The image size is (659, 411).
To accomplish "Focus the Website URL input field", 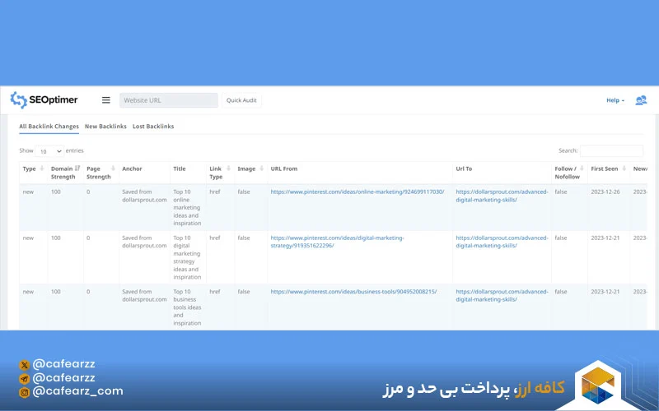I will (169, 100).
